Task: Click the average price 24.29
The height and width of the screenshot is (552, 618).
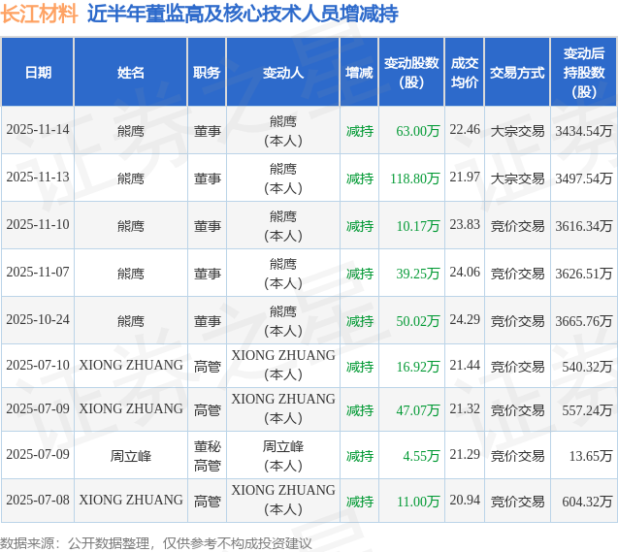Action: point(465,319)
